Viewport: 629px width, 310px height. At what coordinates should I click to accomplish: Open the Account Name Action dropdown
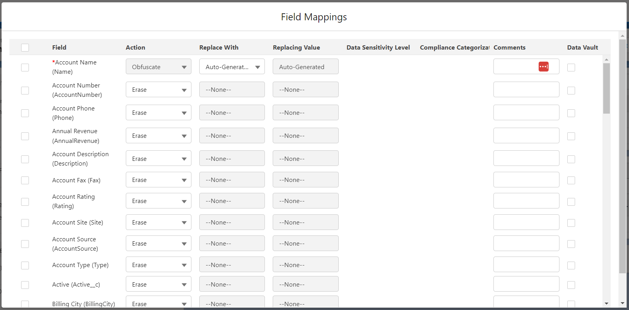[x=158, y=67]
